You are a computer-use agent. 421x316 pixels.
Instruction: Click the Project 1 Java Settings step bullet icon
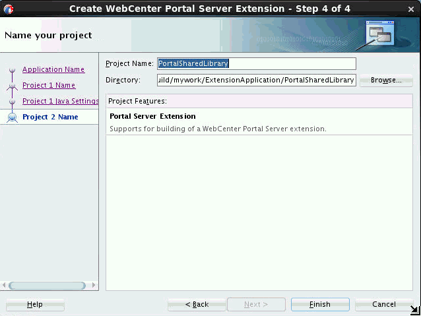click(x=12, y=102)
